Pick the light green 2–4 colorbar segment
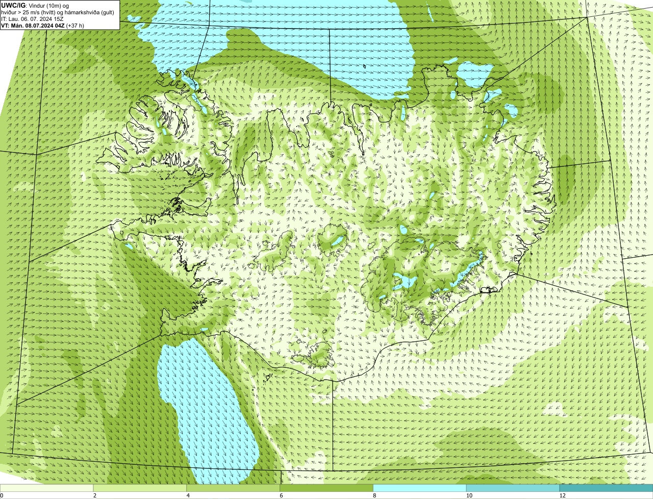This screenshot has width=653, height=499. (x=140, y=488)
